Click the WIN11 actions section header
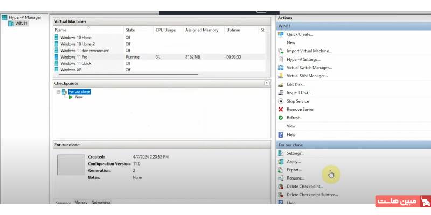The image size is (431, 215). (x=353, y=26)
